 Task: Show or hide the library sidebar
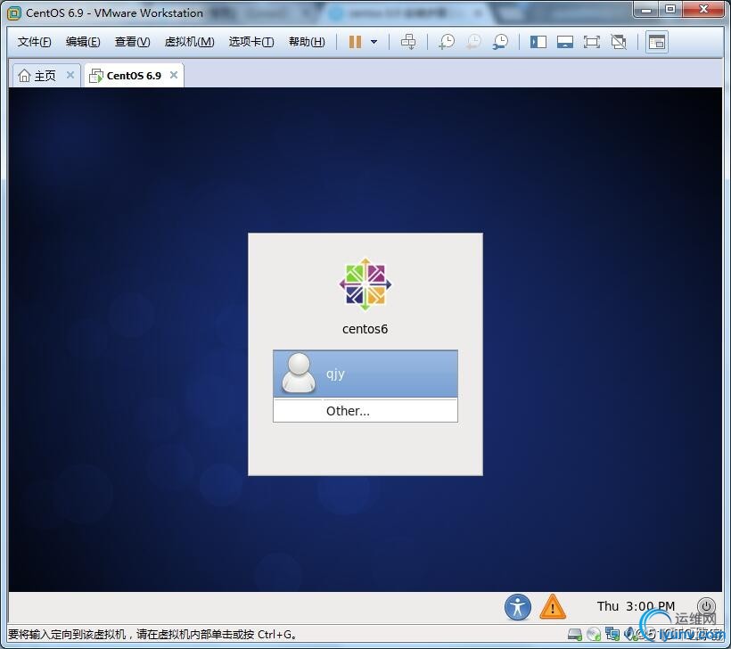point(538,42)
